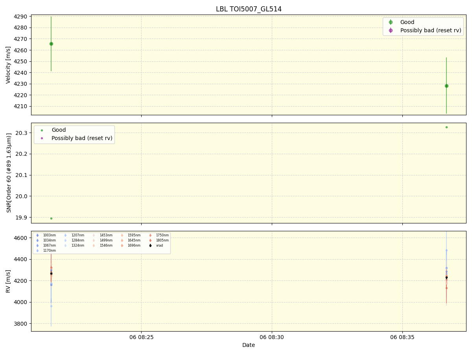Click the 1284nm legend entry
The width and height of the screenshot is (472, 354).
[x=74, y=240]
